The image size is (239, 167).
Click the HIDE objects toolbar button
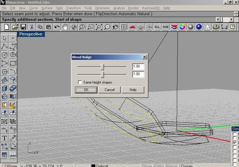pyautogui.click(x=166, y=27)
